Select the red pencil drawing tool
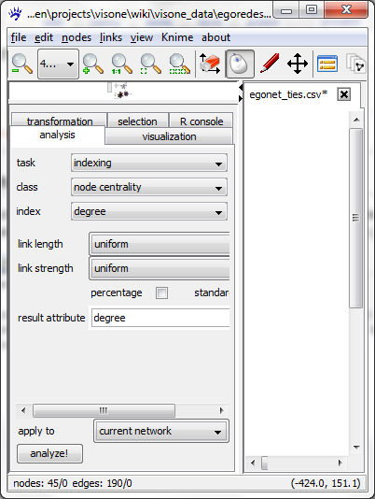This screenshot has height=499, width=375. (x=270, y=64)
